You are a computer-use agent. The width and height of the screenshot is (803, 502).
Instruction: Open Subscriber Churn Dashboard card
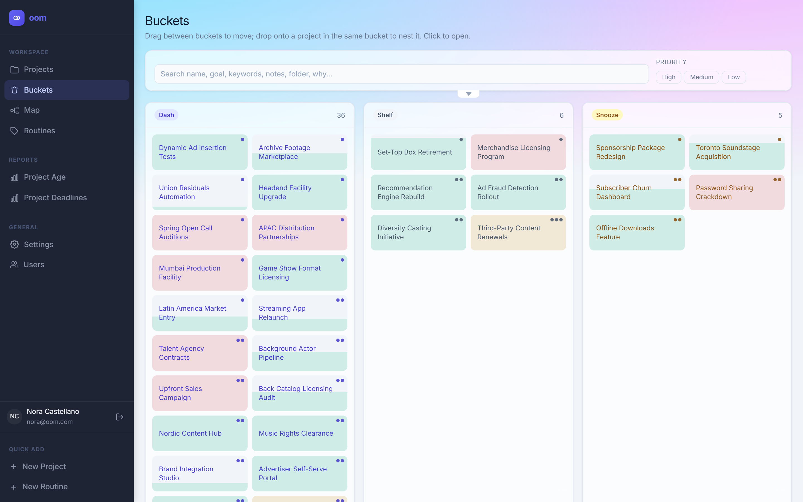pos(637,192)
